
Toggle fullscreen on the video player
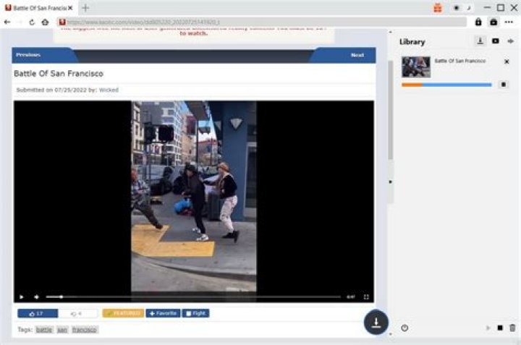366,297
